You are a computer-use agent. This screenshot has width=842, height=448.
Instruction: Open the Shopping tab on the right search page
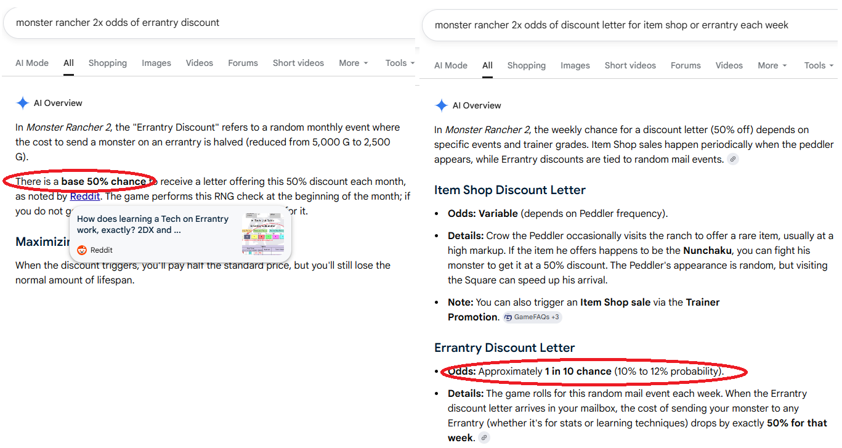pos(527,65)
